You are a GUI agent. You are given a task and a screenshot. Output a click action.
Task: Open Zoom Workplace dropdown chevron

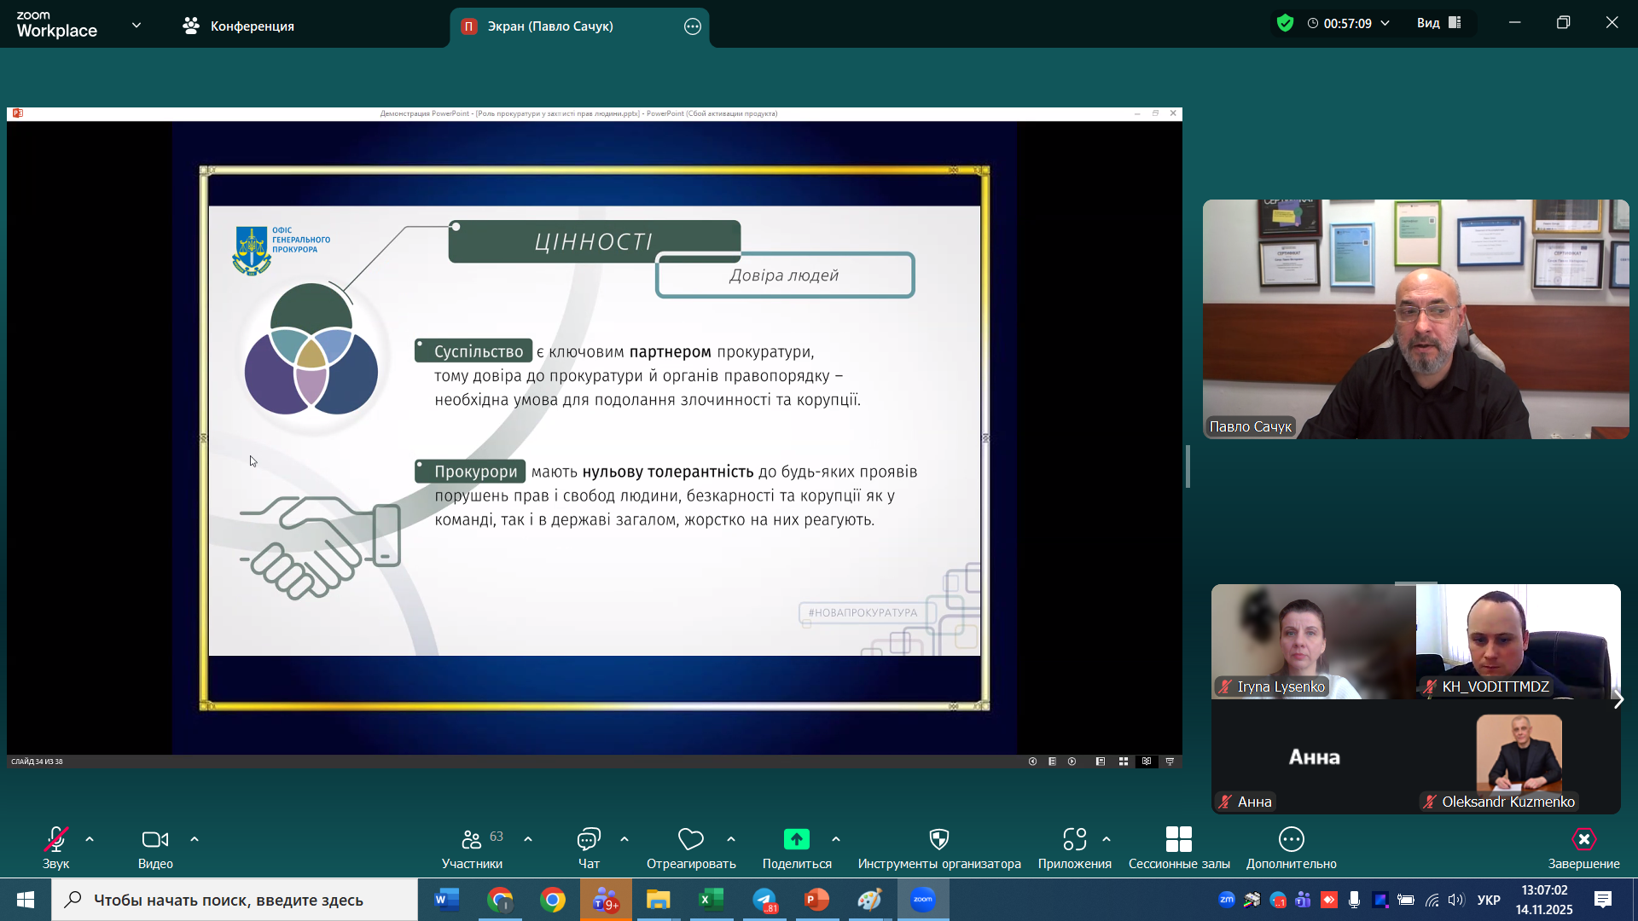[x=136, y=26]
